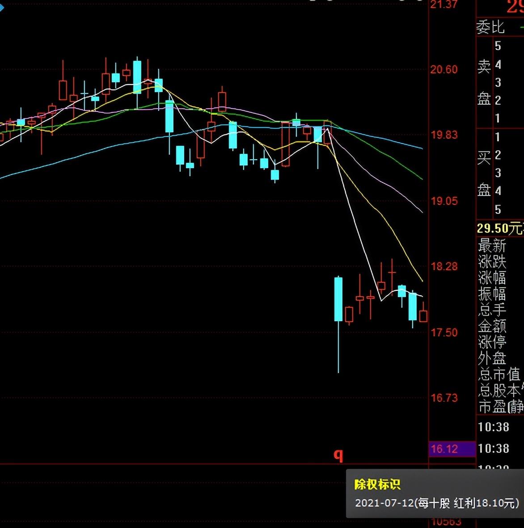The height and width of the screenshot is (528, 524).
Task: Click the 外盘 label
Action: point(492,358)
